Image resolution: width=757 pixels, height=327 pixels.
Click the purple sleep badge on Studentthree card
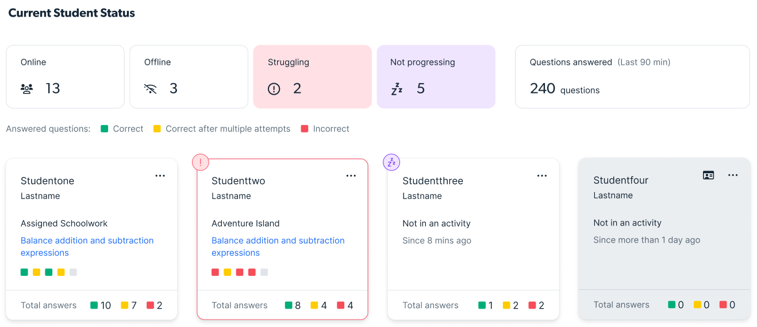point(391,162)
